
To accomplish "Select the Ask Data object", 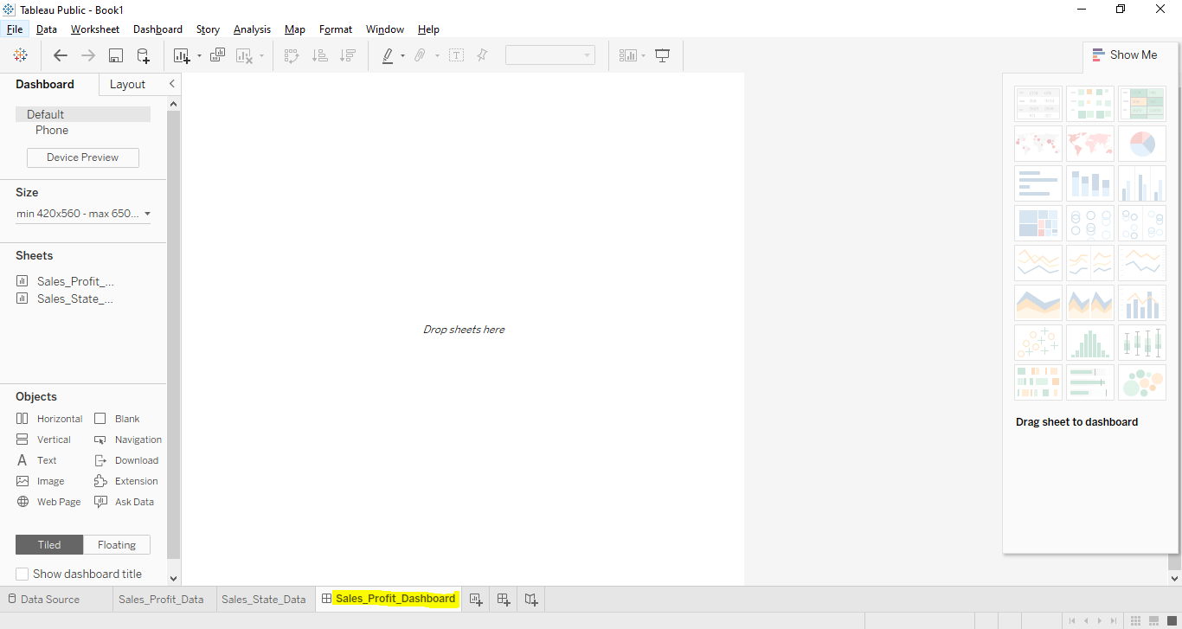I will click(124, 502).
